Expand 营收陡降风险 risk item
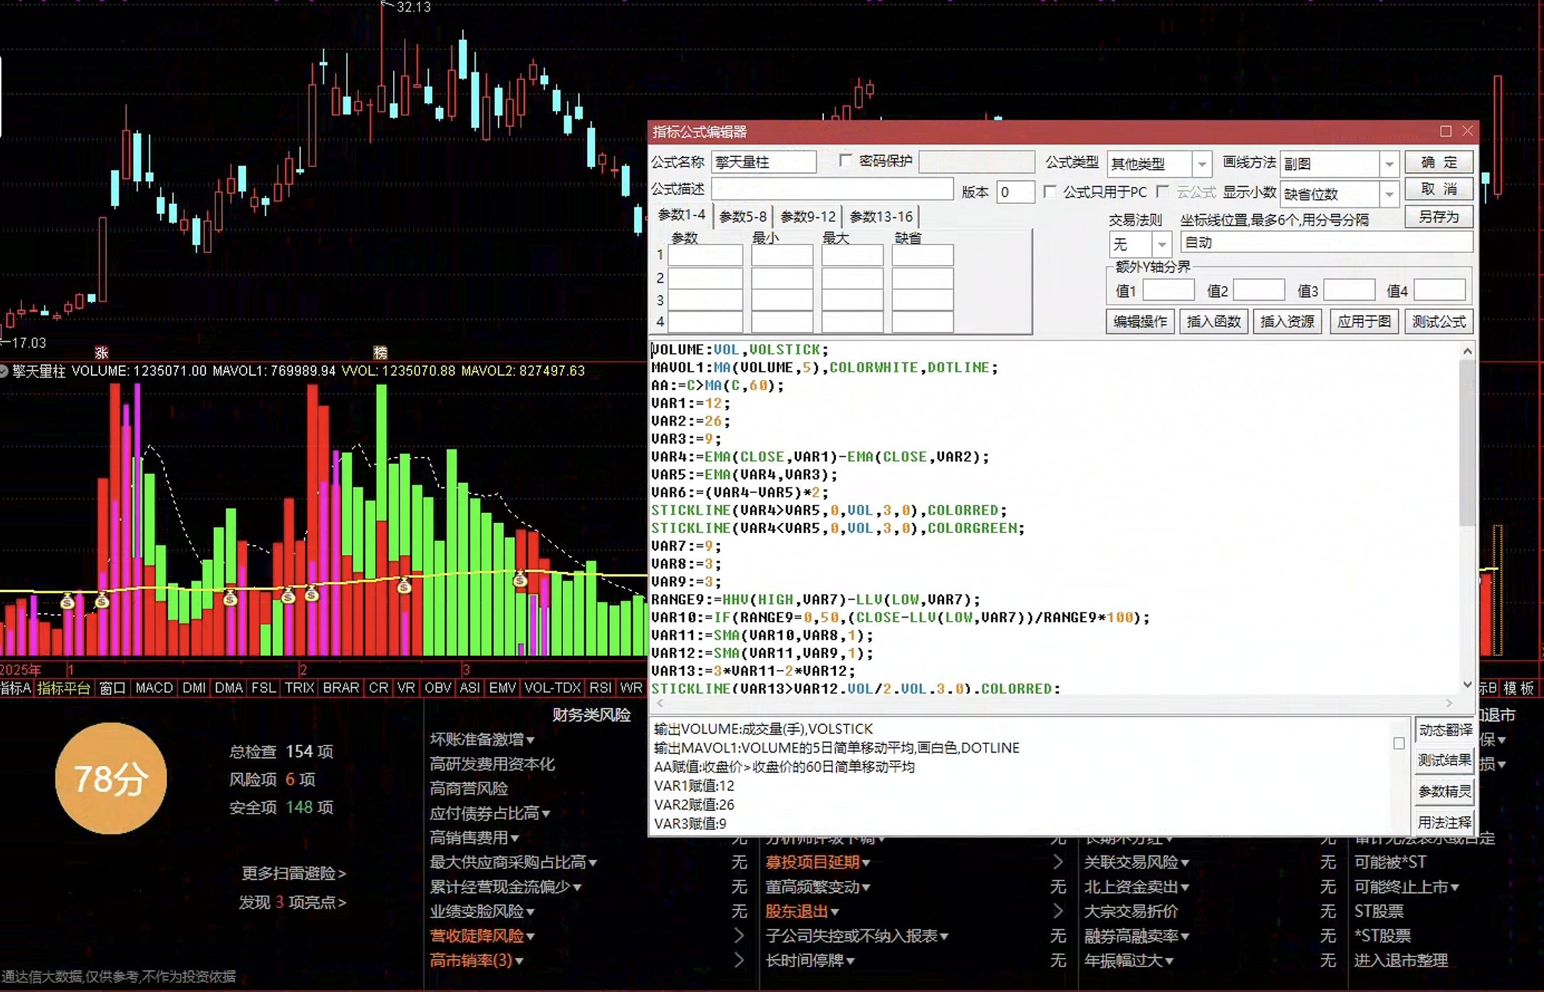1544x992 pixels. [x=482, y=936]
